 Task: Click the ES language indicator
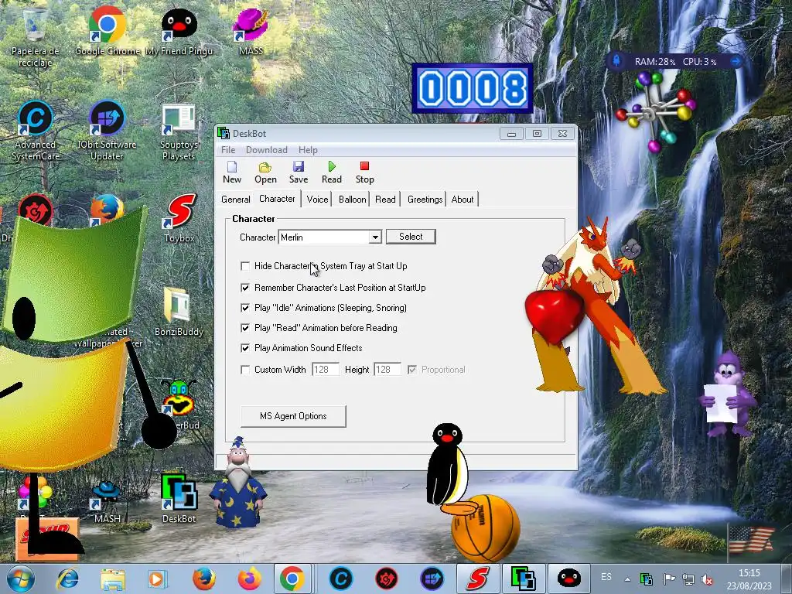click(606, 577)
